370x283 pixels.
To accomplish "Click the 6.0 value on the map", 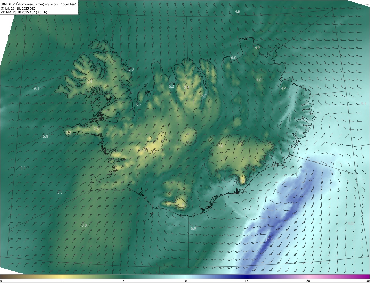I will (x=234, y=58).
